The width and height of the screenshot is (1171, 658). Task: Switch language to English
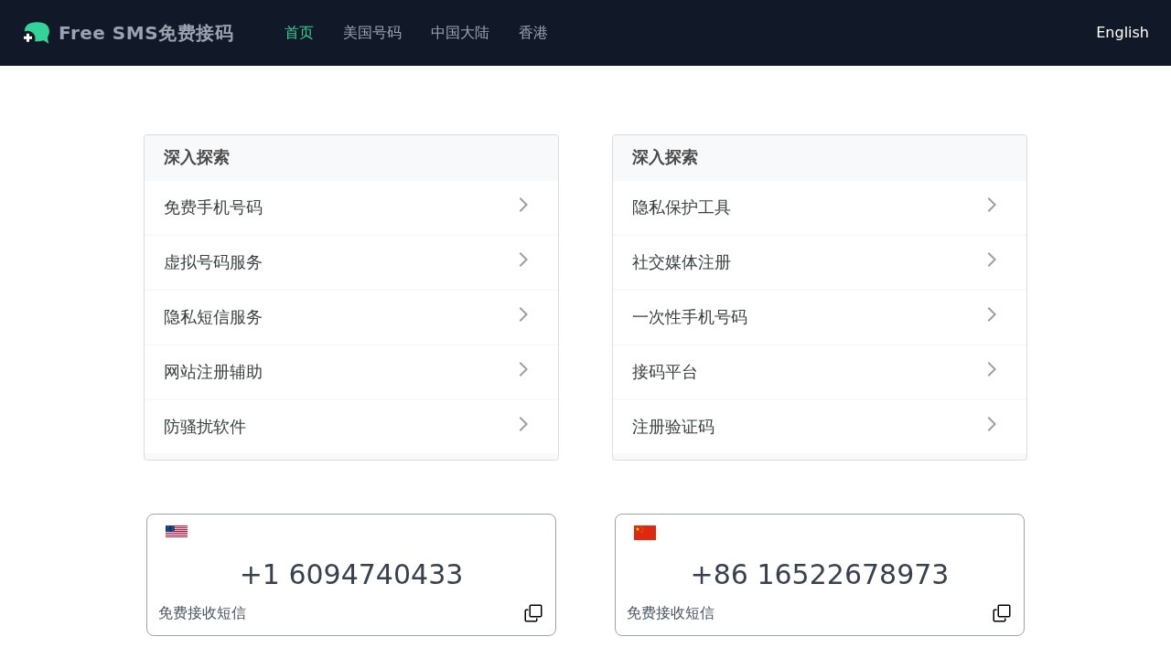tap(1122, 33)
